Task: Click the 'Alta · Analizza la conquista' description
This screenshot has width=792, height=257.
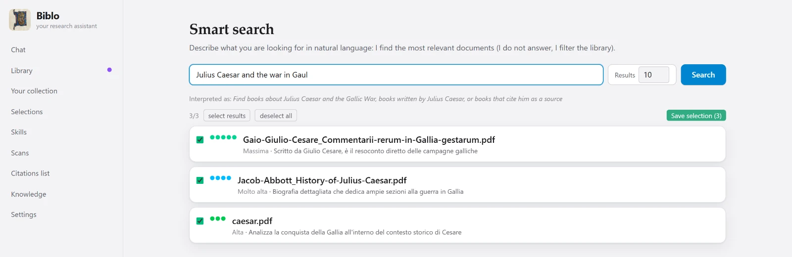Action: click(346, 232)
